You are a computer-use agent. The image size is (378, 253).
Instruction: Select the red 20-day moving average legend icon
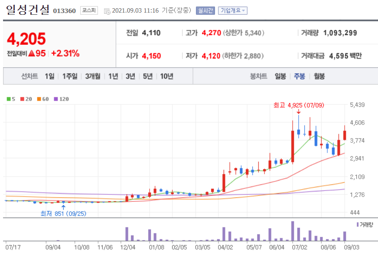(22, 99)
